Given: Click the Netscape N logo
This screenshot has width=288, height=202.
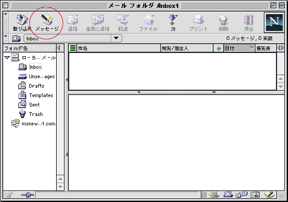Looking at the screenshot, I should point(274,23).
